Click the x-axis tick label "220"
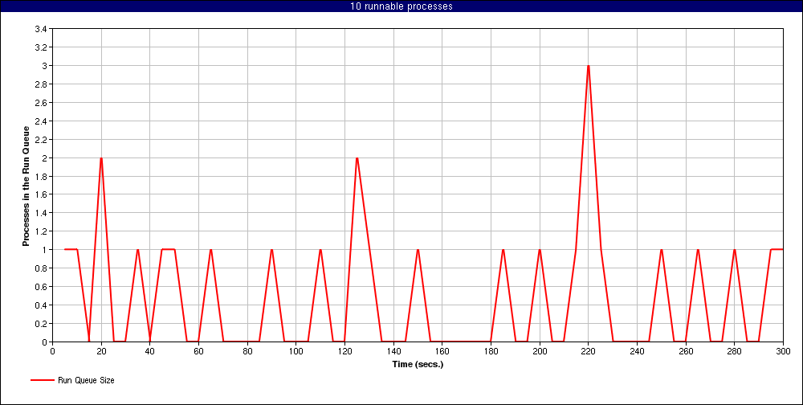This screenshot has width=803, height=405. click(589, 352)
